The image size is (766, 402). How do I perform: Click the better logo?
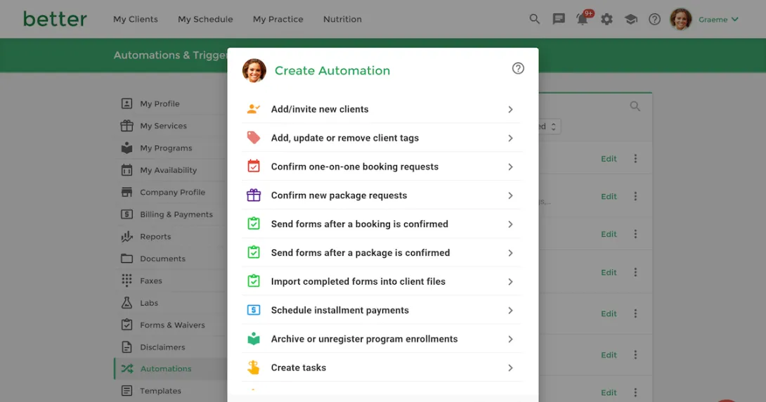tap(55, 19)
